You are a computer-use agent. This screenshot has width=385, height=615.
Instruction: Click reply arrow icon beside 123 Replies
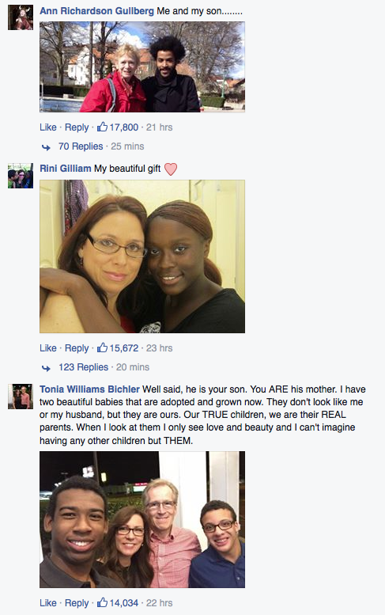(46, 368)
